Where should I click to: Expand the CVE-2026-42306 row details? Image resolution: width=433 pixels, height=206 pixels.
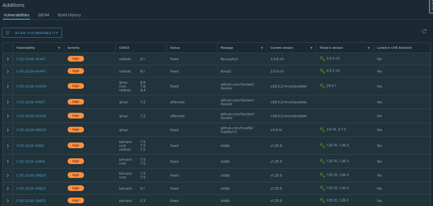[8, 116]
